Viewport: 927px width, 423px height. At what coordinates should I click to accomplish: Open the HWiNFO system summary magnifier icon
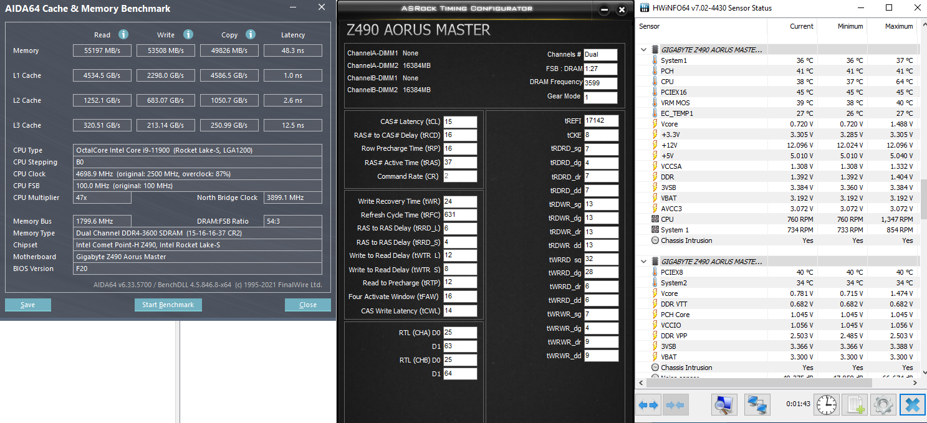click(x=725, y=405)
